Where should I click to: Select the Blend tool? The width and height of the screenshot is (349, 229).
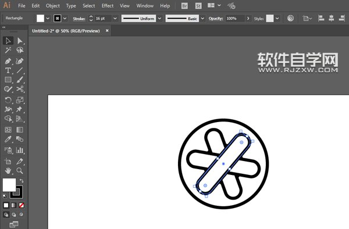coord(20,139)
